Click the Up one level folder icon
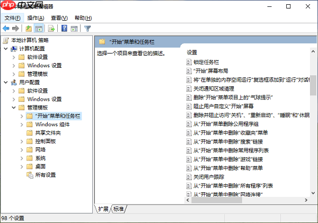Image resolution: width=318 pixels, height=223 pixels. coord(29,29)
